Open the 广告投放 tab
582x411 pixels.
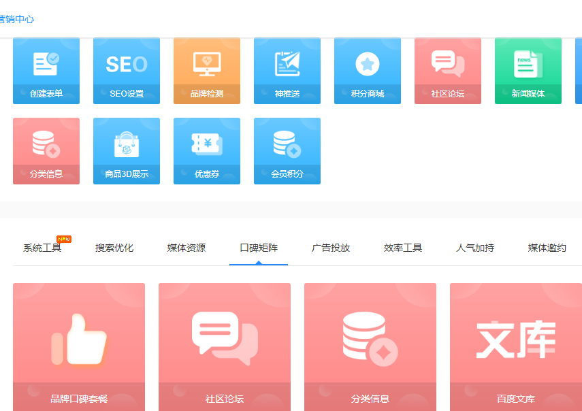coord(331,248)
